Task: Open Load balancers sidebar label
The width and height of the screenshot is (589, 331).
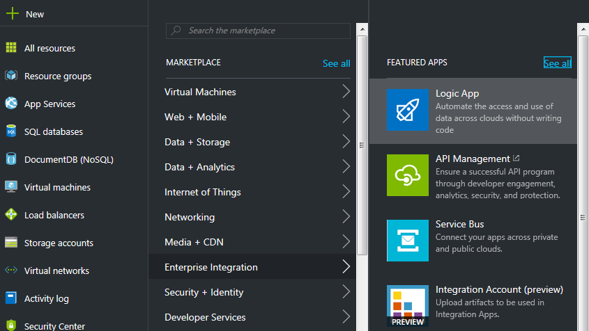Action: [54, 215]
